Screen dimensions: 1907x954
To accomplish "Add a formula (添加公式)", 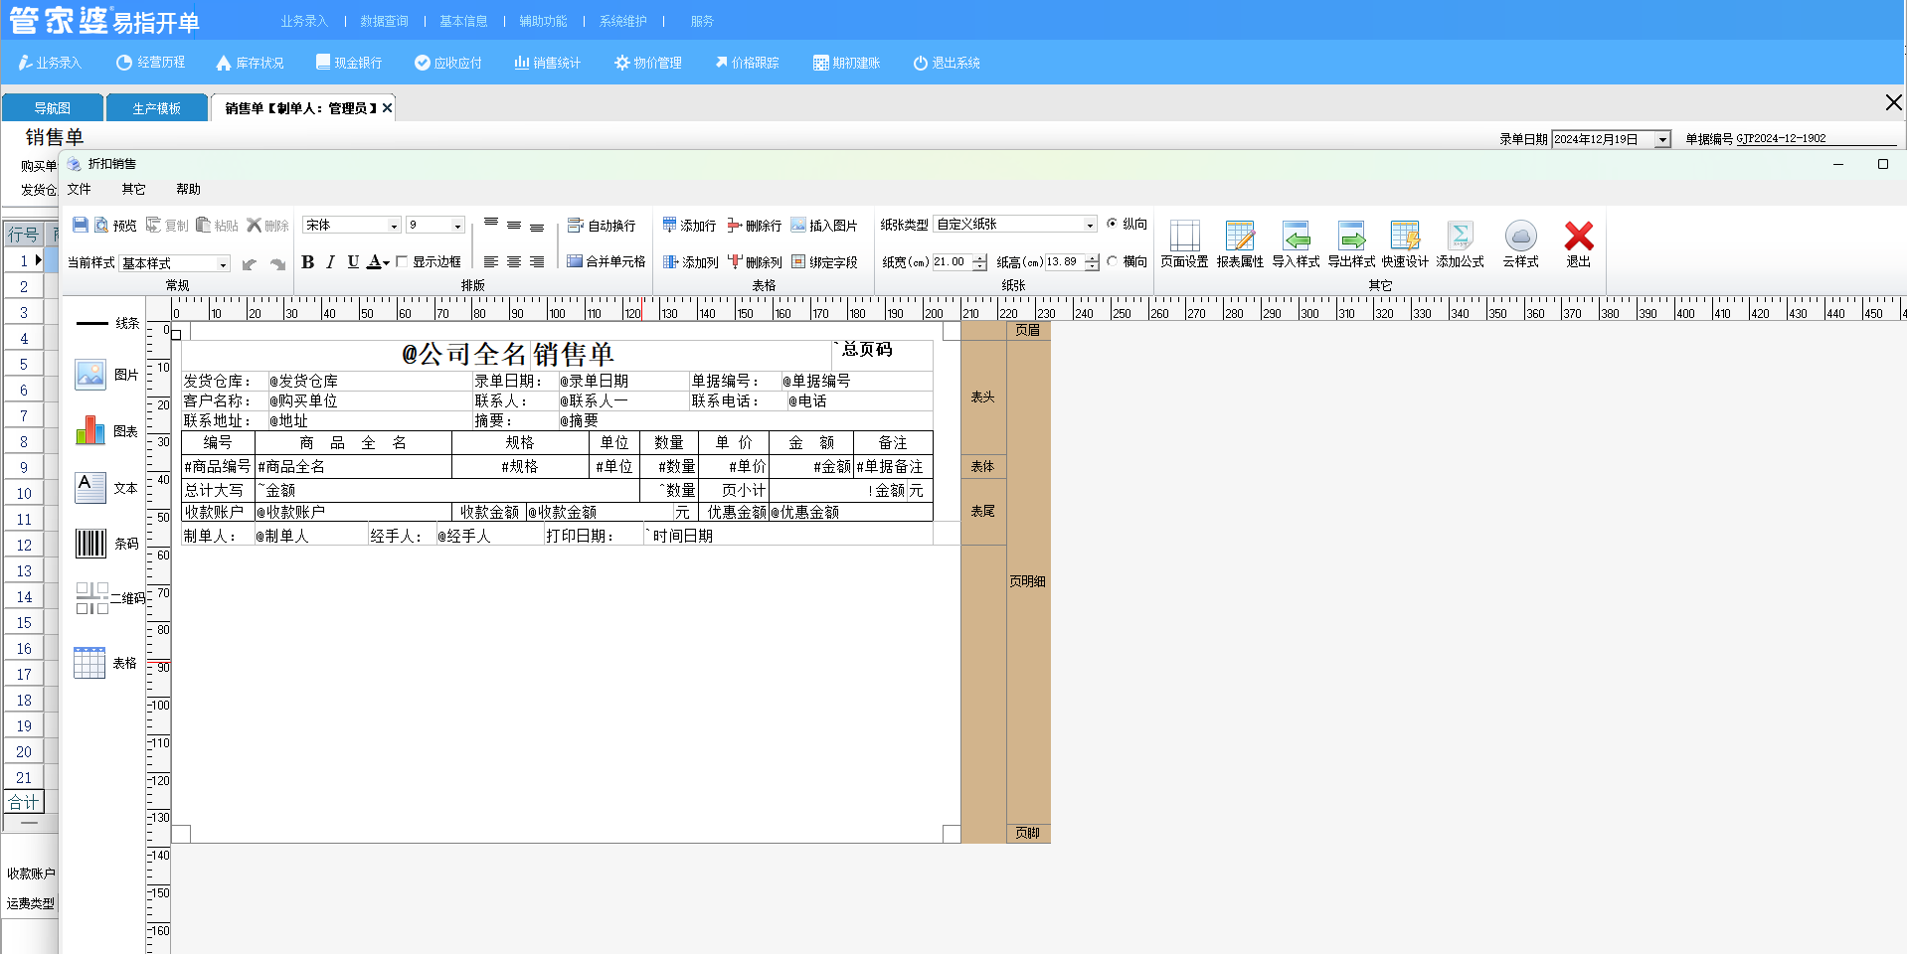I will [x=1460, y=244].
